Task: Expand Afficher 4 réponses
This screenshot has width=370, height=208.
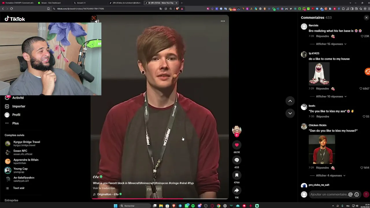Action: (x=331, y=175)
